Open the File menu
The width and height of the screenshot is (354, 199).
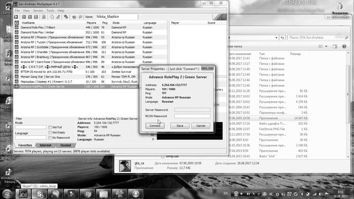17,11
